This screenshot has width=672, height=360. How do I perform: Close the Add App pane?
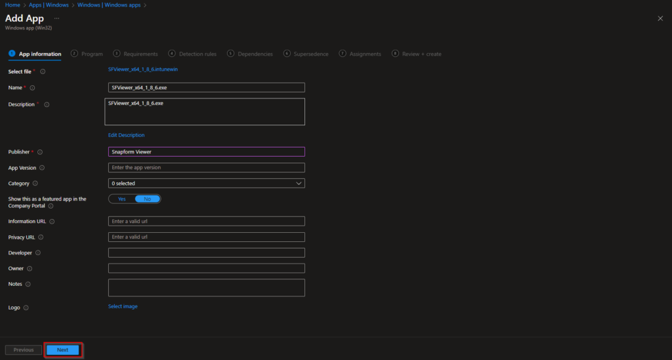click(660, 18)
